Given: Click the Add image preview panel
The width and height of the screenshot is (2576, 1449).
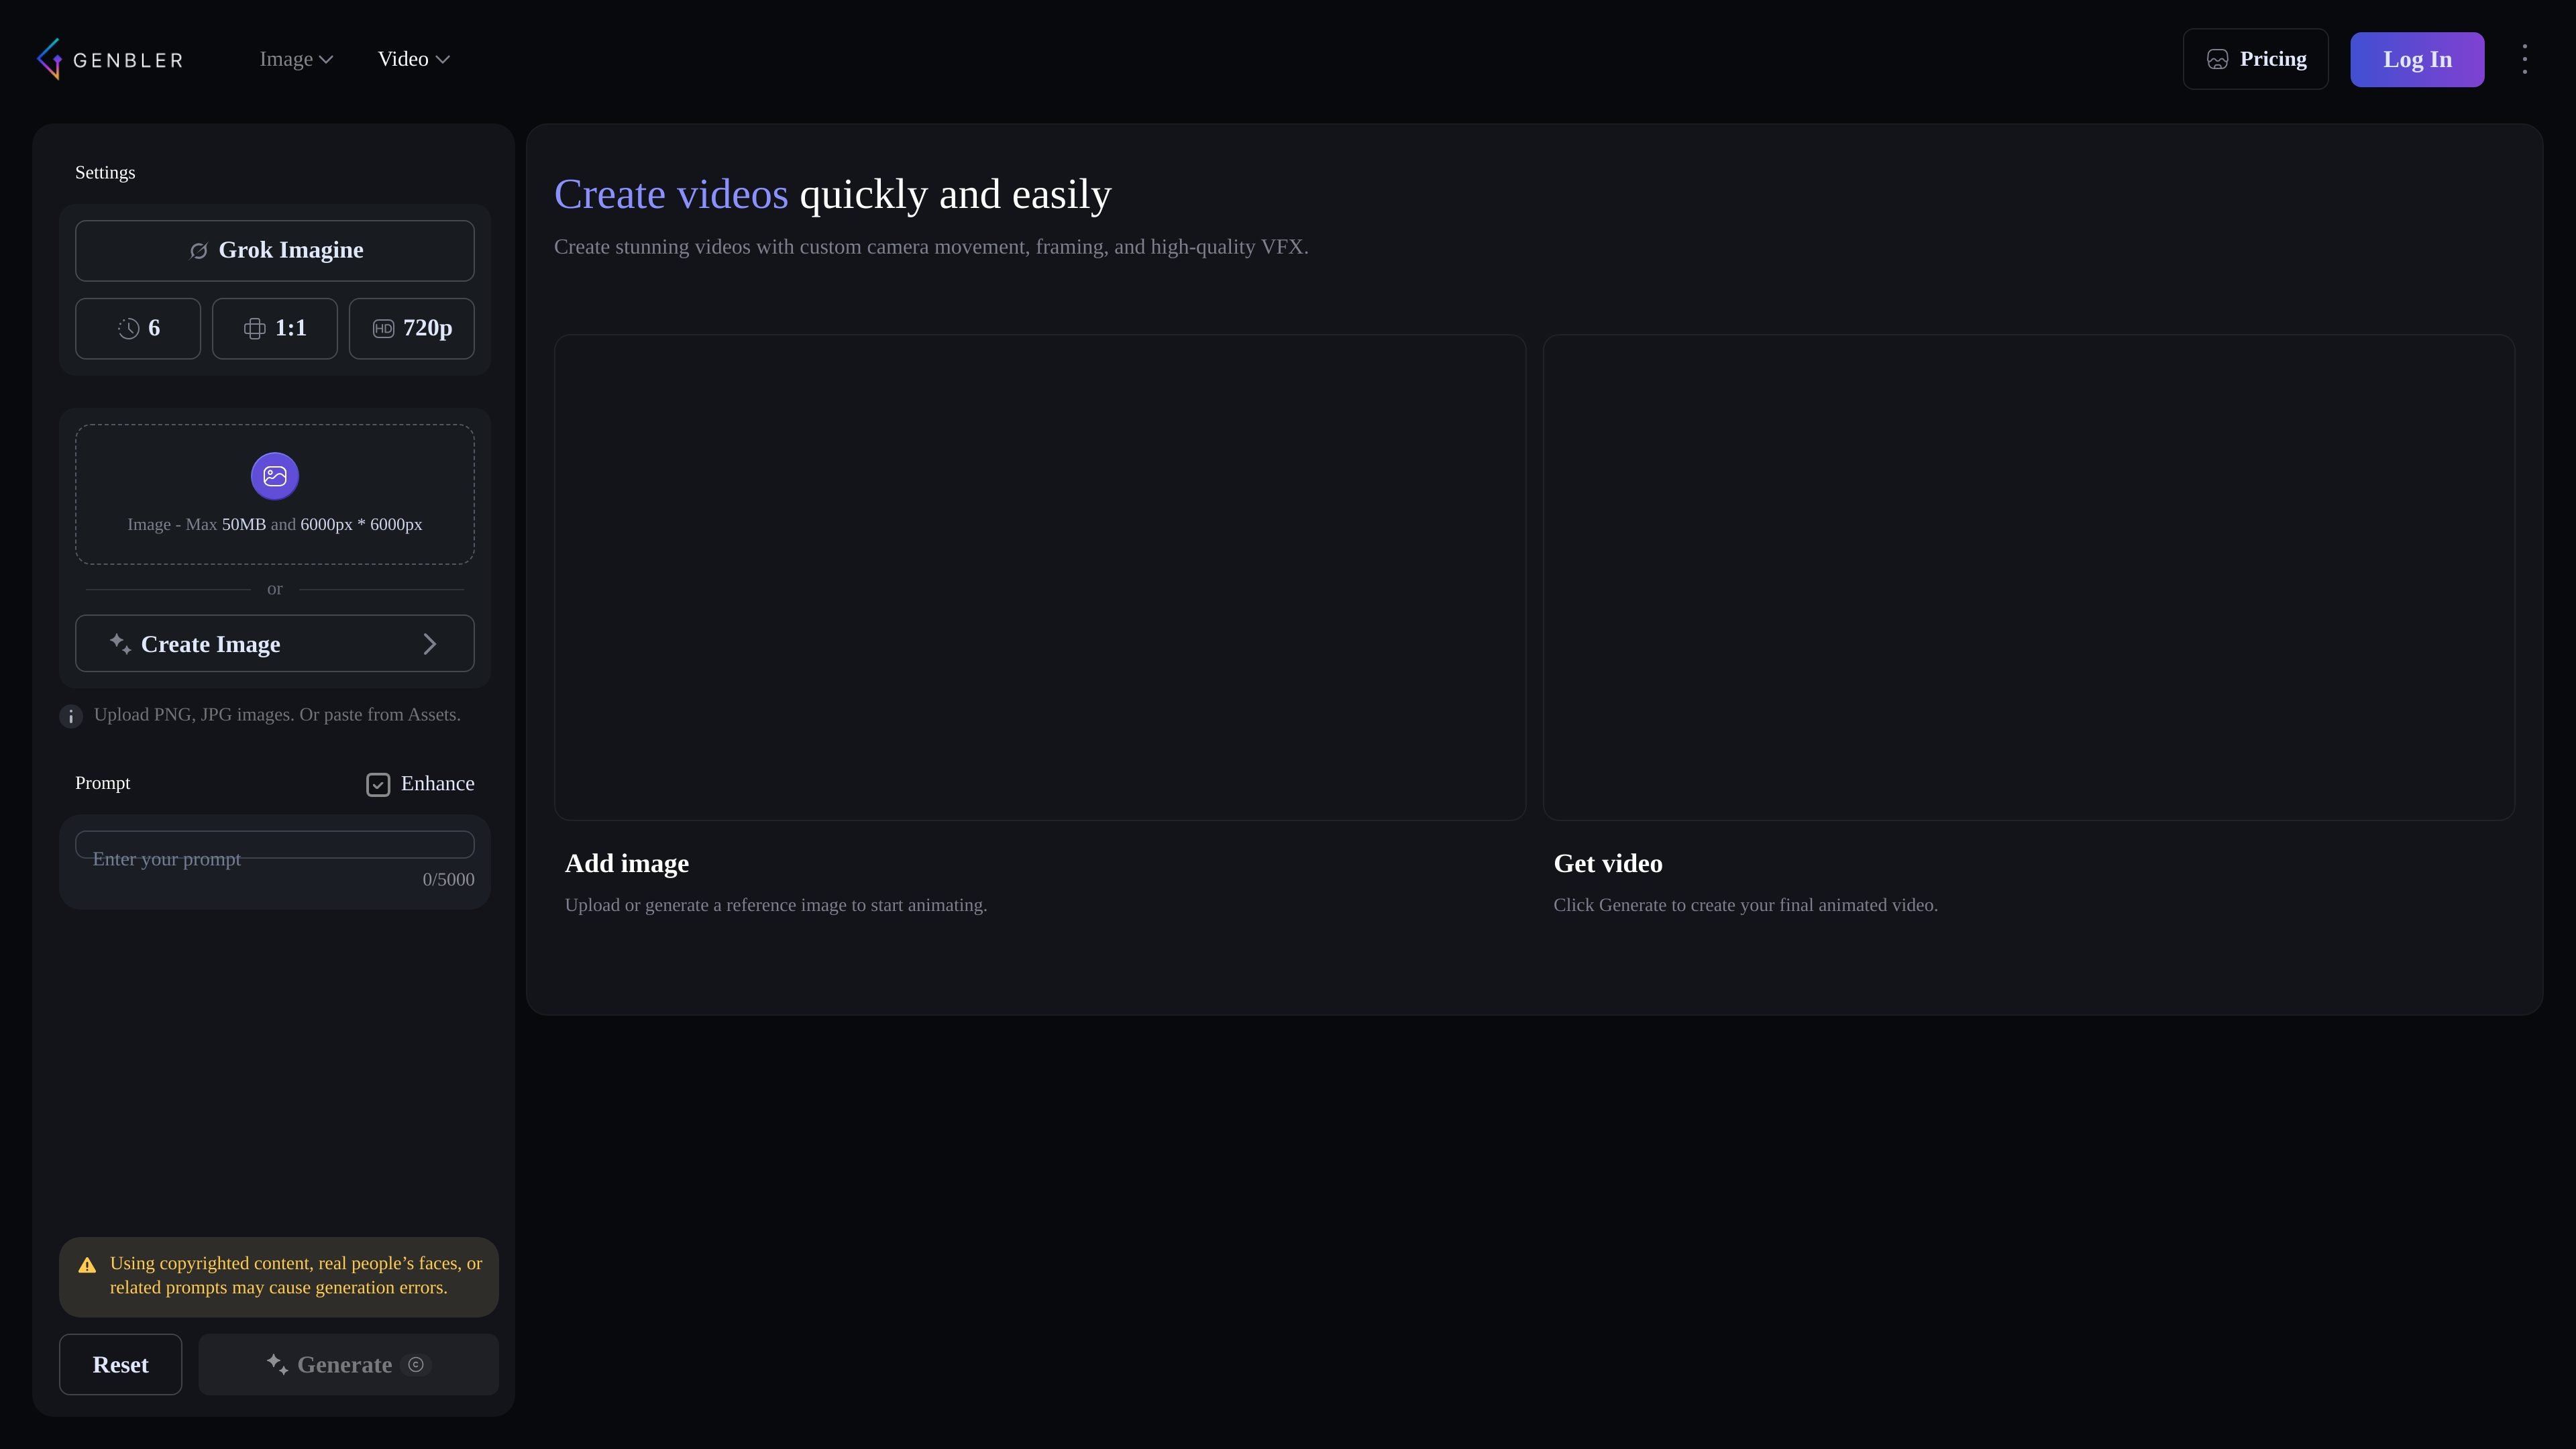Looking at the screenshot, I should pos(1040,577).
